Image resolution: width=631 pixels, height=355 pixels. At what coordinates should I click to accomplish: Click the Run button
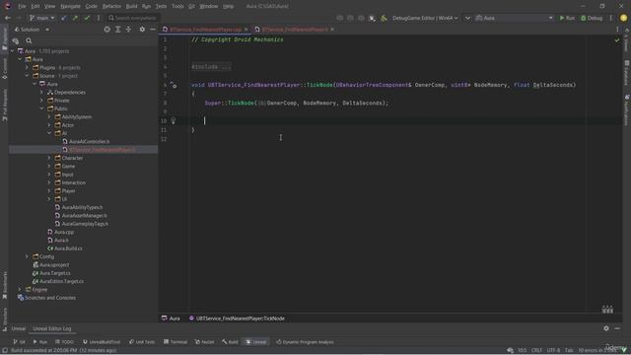click(x=567, y=18)
